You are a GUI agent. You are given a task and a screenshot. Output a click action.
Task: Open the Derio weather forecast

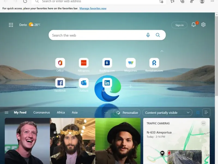click(x=30, y=25)
